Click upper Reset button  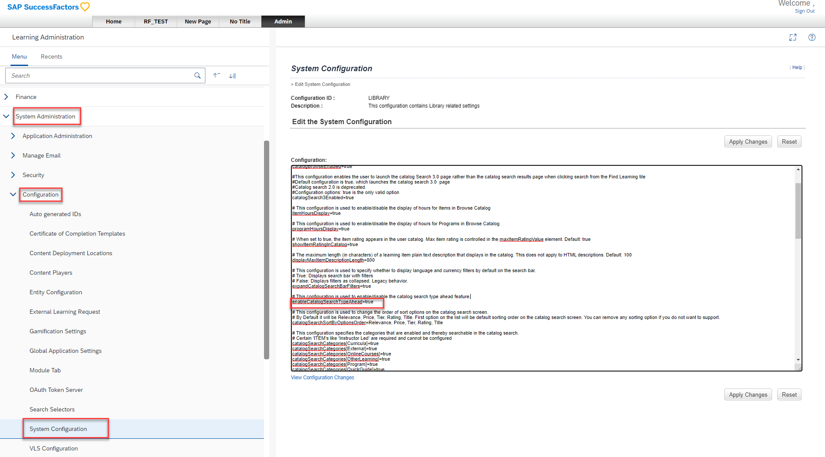pyautogui.click(x=789, y=141)
